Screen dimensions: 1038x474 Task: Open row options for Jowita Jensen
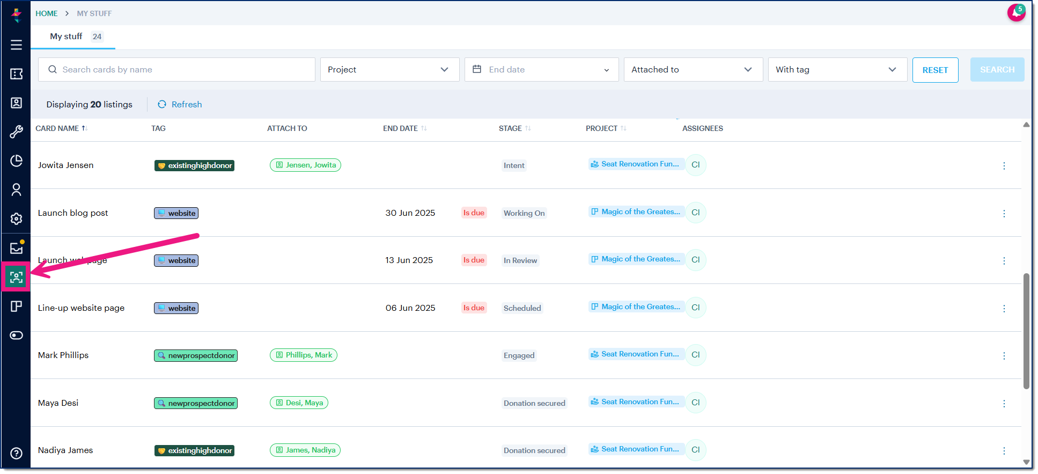pyautogui.click(x=1004, y=166)
